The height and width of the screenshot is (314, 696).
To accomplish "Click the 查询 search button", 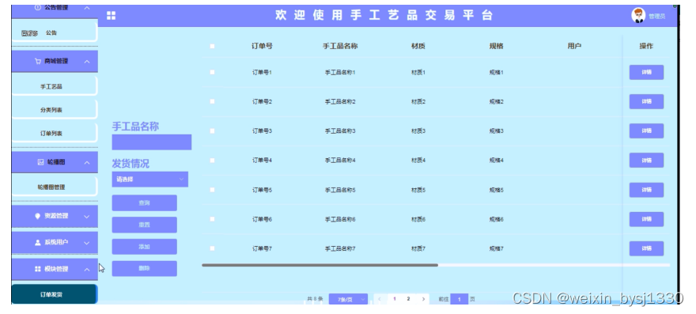I will (x=144, y=203).
